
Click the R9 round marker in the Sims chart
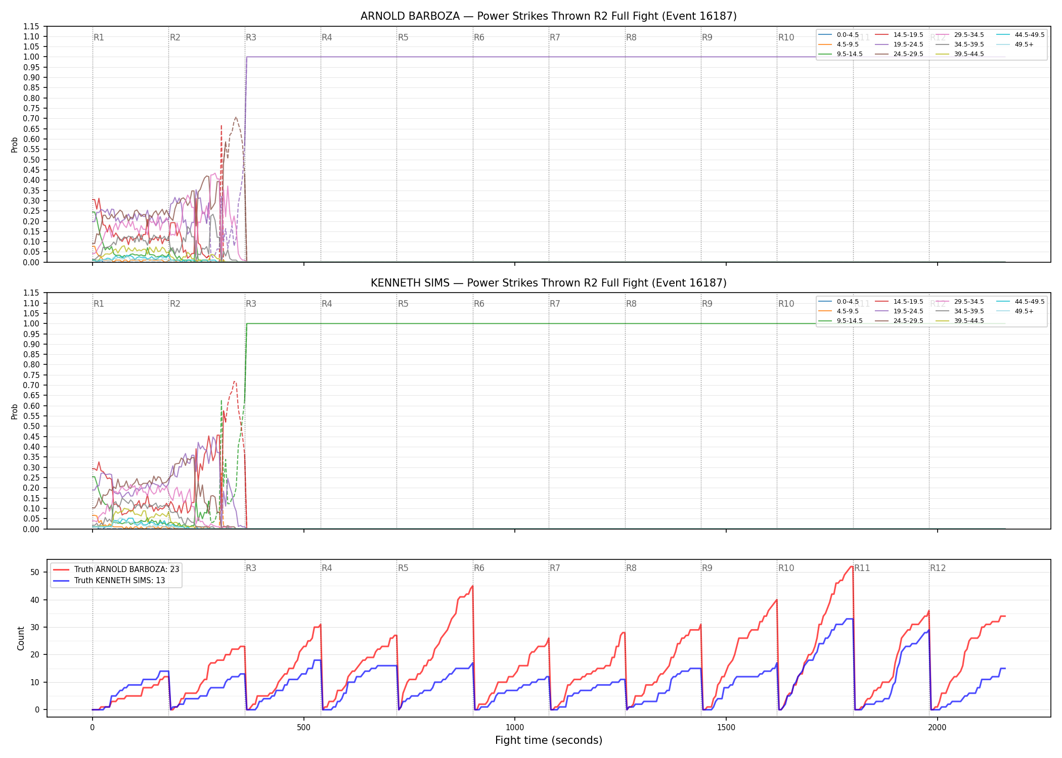[x=707, y=304]
